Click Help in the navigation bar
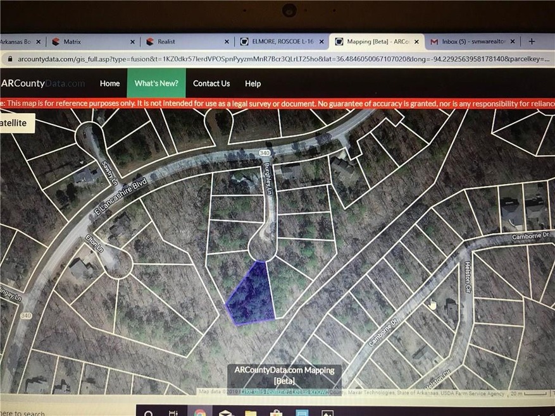Image resolution: width=555 pixels, height=416 pixels. tap(253, 83)
